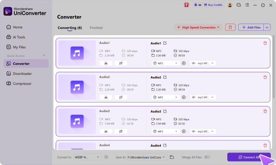Image resolution: width=276 pixels, height=165 pixels.
Task: Open Audio2 MP3 output format dropdown
Action: click(166, 97)
